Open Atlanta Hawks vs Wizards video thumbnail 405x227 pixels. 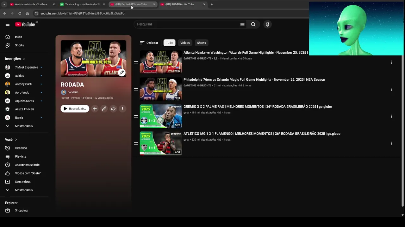click(x=161, y=62)
